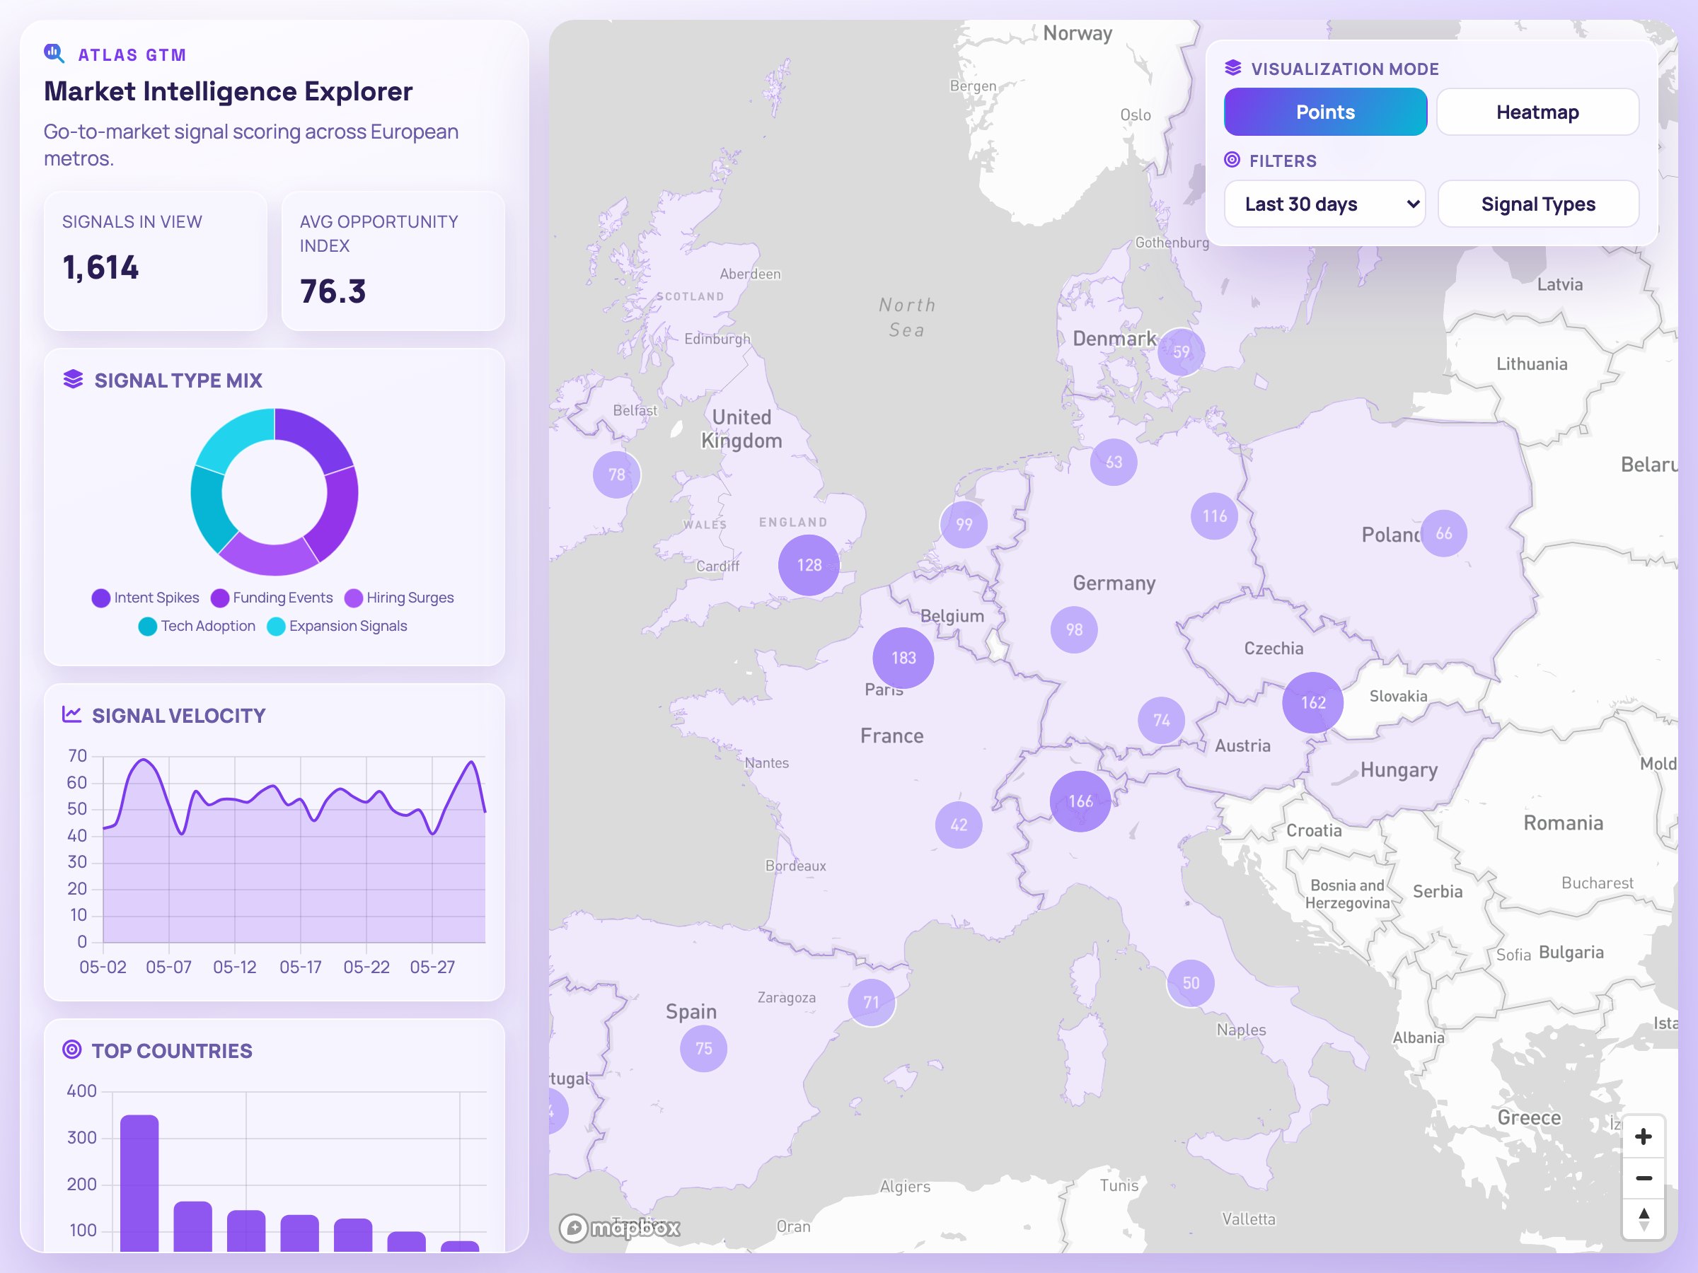Click the 128 cluster in England
1698x1273 pixels.
click(x=809, y=565)
